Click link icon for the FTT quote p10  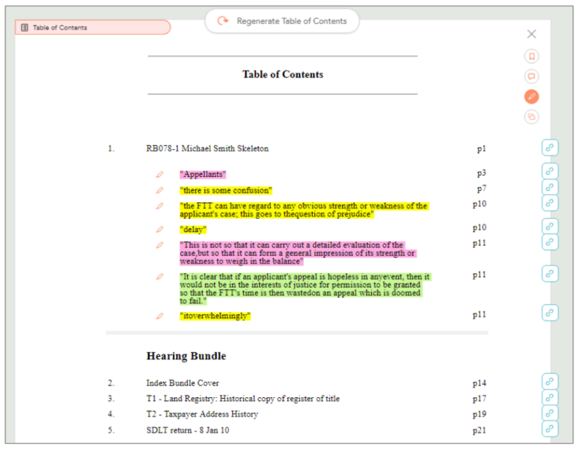549,203
